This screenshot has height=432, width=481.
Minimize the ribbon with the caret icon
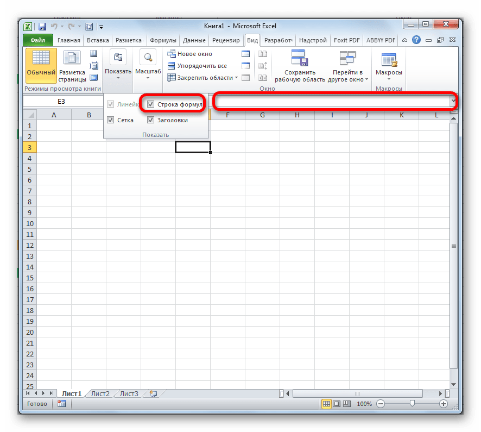pyautogui.click(x=404, y=40)
